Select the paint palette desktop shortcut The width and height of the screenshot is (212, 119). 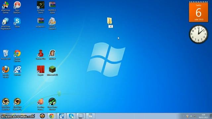click(x=17, y=71)
